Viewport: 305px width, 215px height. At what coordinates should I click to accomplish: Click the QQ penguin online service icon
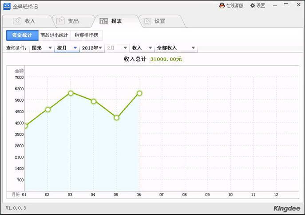point(222,5)
